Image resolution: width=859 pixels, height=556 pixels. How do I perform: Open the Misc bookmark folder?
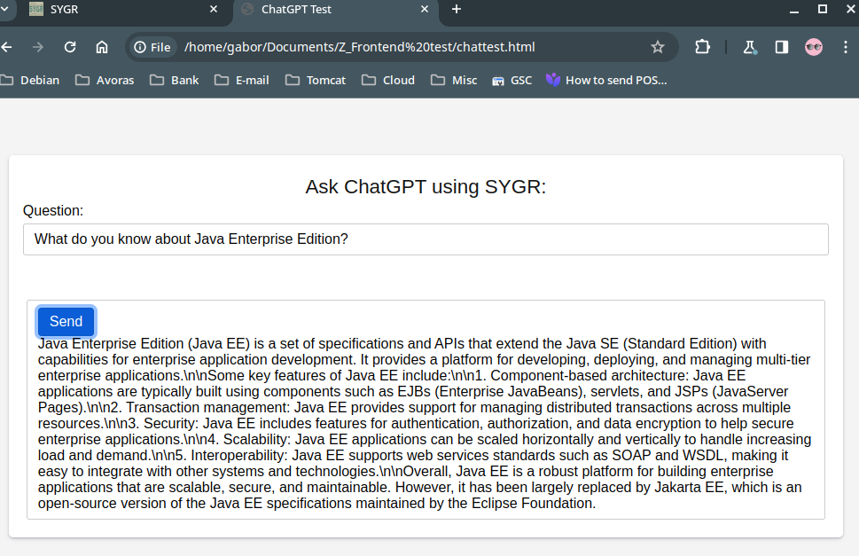click(x=454, y=81)
